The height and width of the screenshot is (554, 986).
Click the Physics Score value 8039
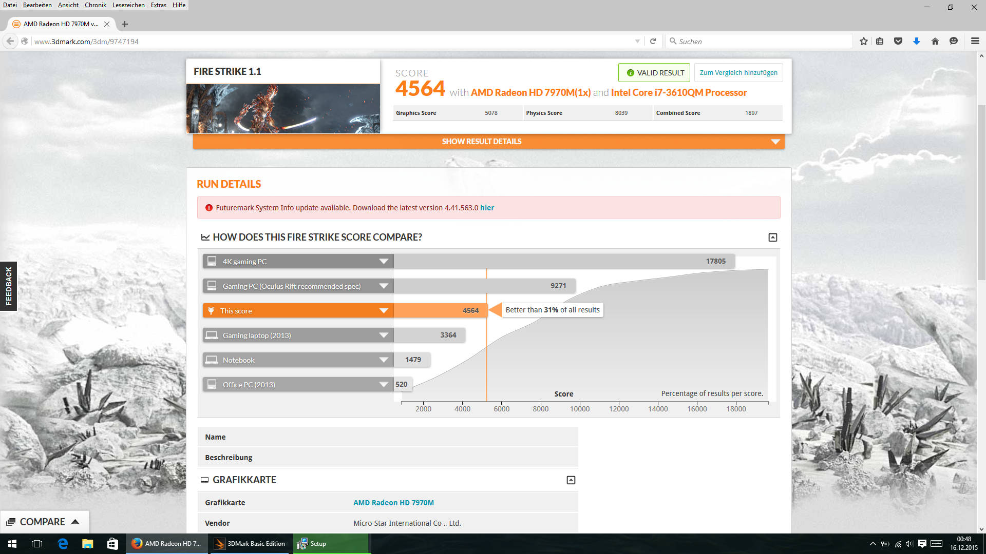pyautogui.click(x=621, y=113)
